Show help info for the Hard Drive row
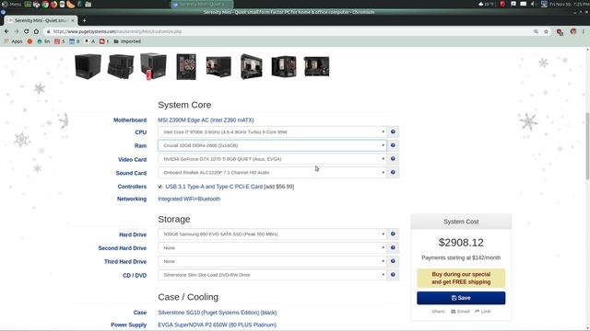Viewport: 590px width, 331px height. pyautogui.click(x=393, y=234)
